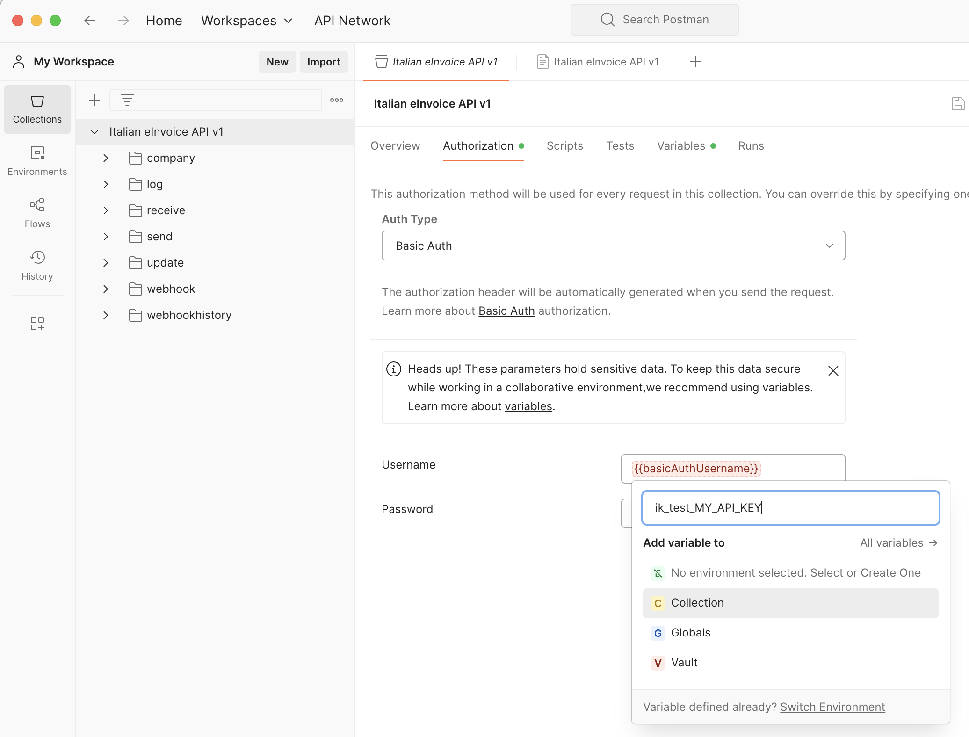
Task: Open All variables link
Action: [899, 543]
